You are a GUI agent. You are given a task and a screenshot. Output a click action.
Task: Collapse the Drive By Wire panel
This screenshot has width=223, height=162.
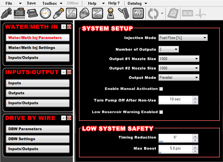pos(63,118)
